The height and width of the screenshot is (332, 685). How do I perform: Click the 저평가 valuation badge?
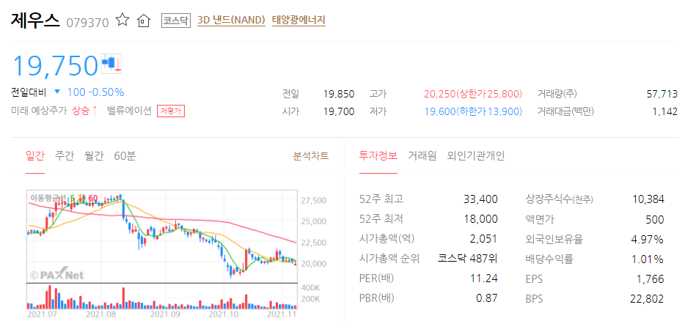171,111
